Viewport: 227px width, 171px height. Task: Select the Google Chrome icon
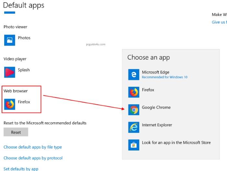[x=134, y=110]
